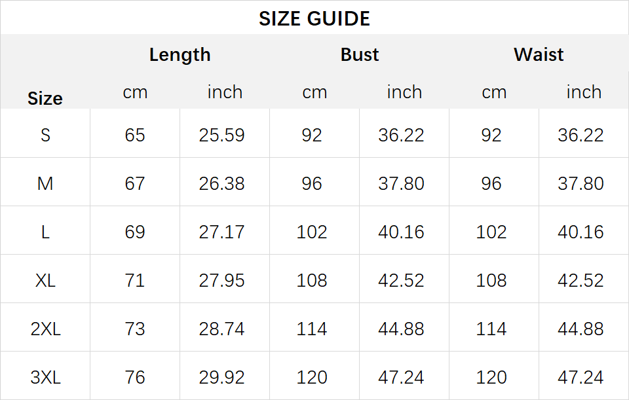Select the Waist column header
The image size is (629, 400).
[x=539, y=54]
